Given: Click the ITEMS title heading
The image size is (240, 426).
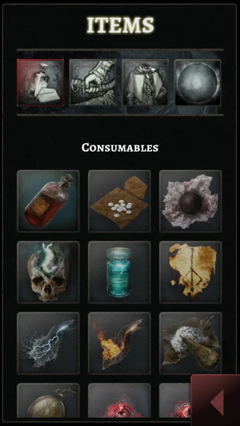Looking at the screenshot, I should 120,25.
